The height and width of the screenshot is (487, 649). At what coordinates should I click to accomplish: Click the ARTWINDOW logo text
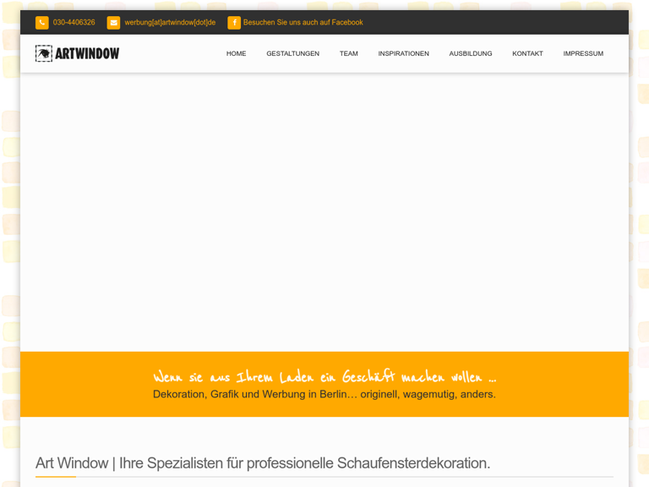pos(87,53)
